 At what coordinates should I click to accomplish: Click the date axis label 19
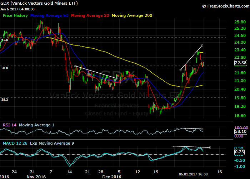click(x=156, y=172)
